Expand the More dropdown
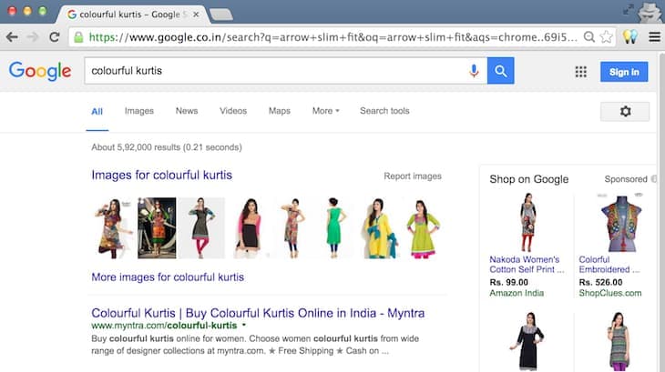Image resolution: width=665 pixels, height=372 pixels. pos(325,111)
